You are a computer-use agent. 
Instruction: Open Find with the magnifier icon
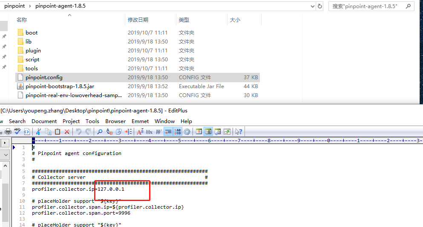100,132
